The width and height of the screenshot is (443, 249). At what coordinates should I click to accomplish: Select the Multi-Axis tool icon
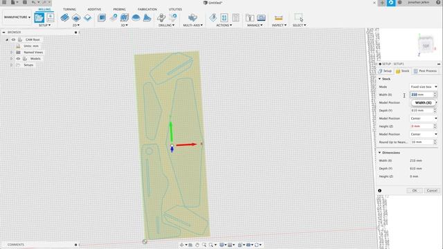point(192,18)
